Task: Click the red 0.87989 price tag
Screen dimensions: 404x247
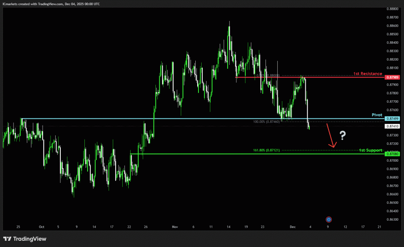Action: [393, 77]
